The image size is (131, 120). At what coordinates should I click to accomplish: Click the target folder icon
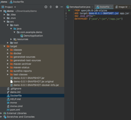8,46
